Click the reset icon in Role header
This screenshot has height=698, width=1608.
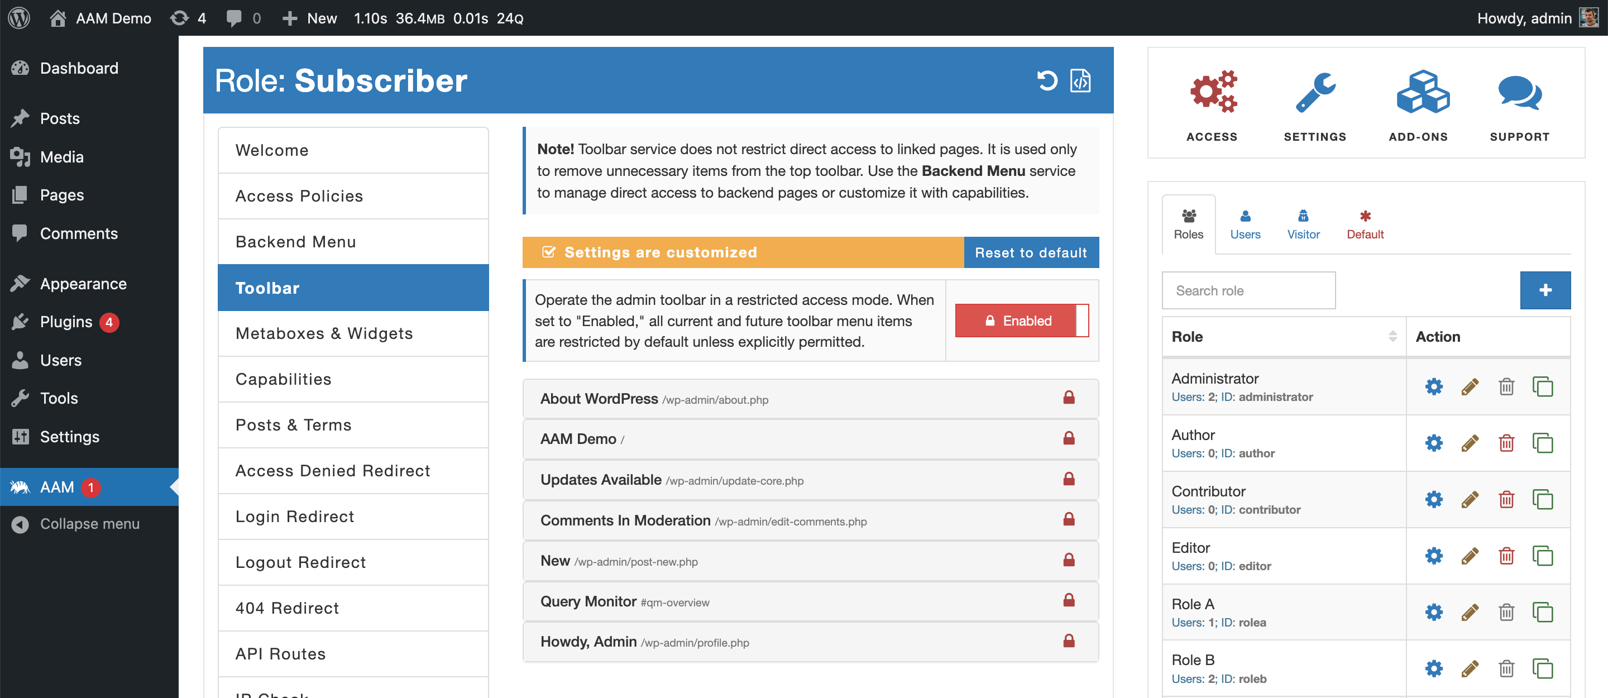1047,80
